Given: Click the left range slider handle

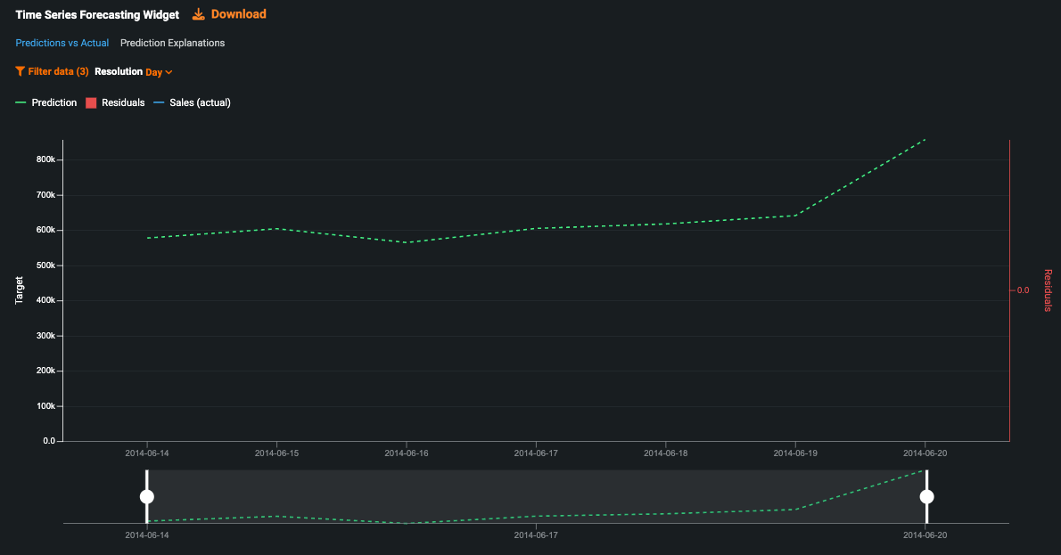Looking at the screenshot, I should coord(147,496).
